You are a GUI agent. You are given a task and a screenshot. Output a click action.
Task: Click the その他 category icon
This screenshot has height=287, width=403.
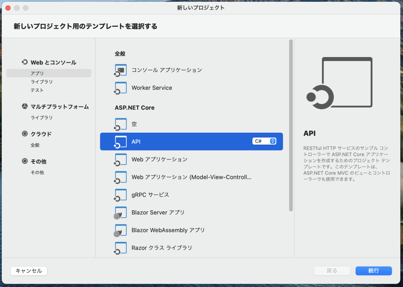click(25, 161)
